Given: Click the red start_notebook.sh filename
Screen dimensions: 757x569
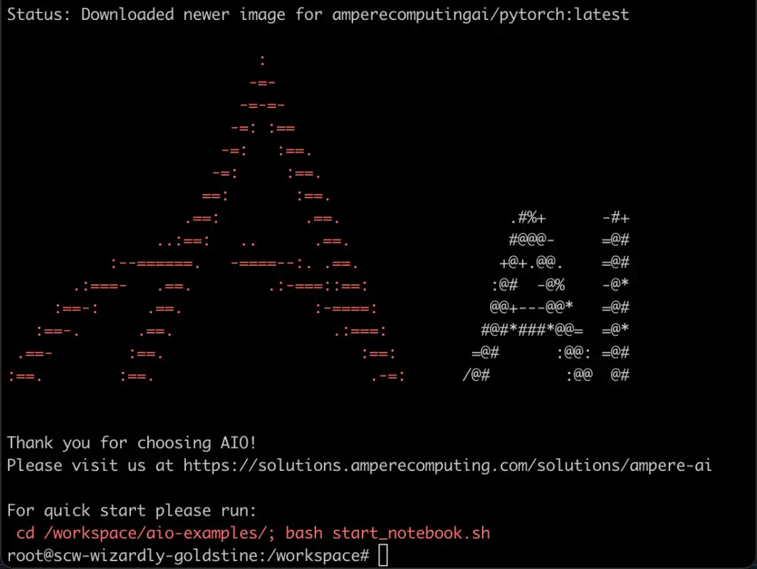Looking at the screenshot, I should coord(411,533).
